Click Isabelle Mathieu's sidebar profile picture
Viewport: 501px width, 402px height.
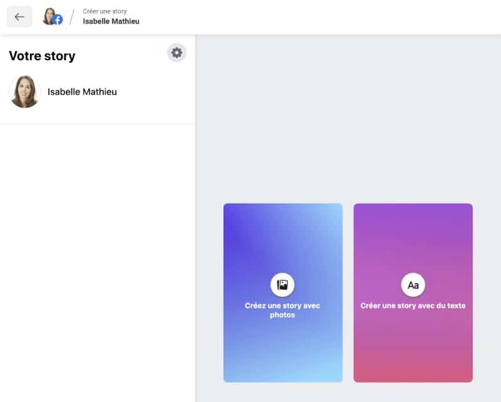pos(25,92)
